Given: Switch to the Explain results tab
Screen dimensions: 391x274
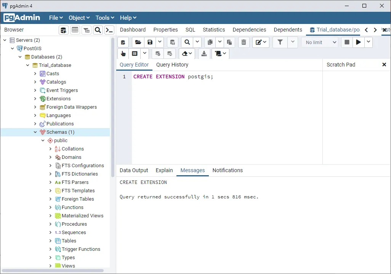Looking at the screenshot, I should (x=164, y=170).
